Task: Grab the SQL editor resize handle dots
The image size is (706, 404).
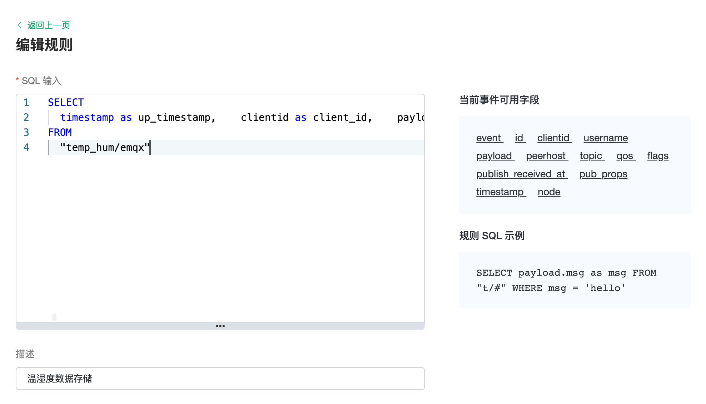Action: [x=220, y=326]
